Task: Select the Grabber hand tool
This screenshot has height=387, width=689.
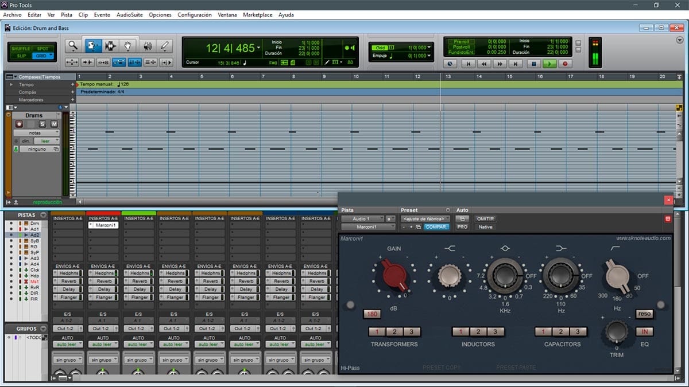Action: [129, 46]
